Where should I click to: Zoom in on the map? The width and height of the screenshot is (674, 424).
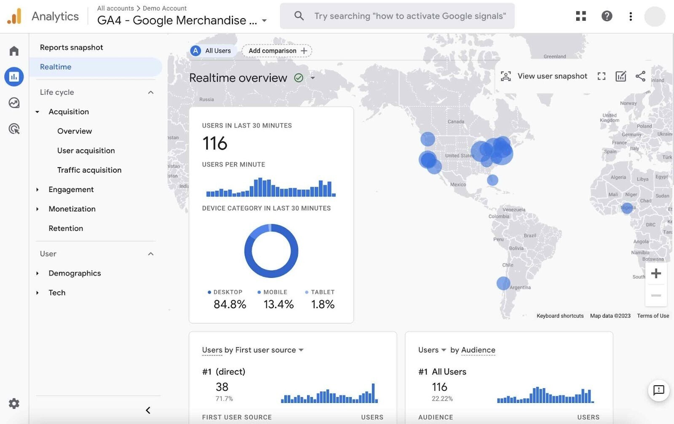(656, 274)
